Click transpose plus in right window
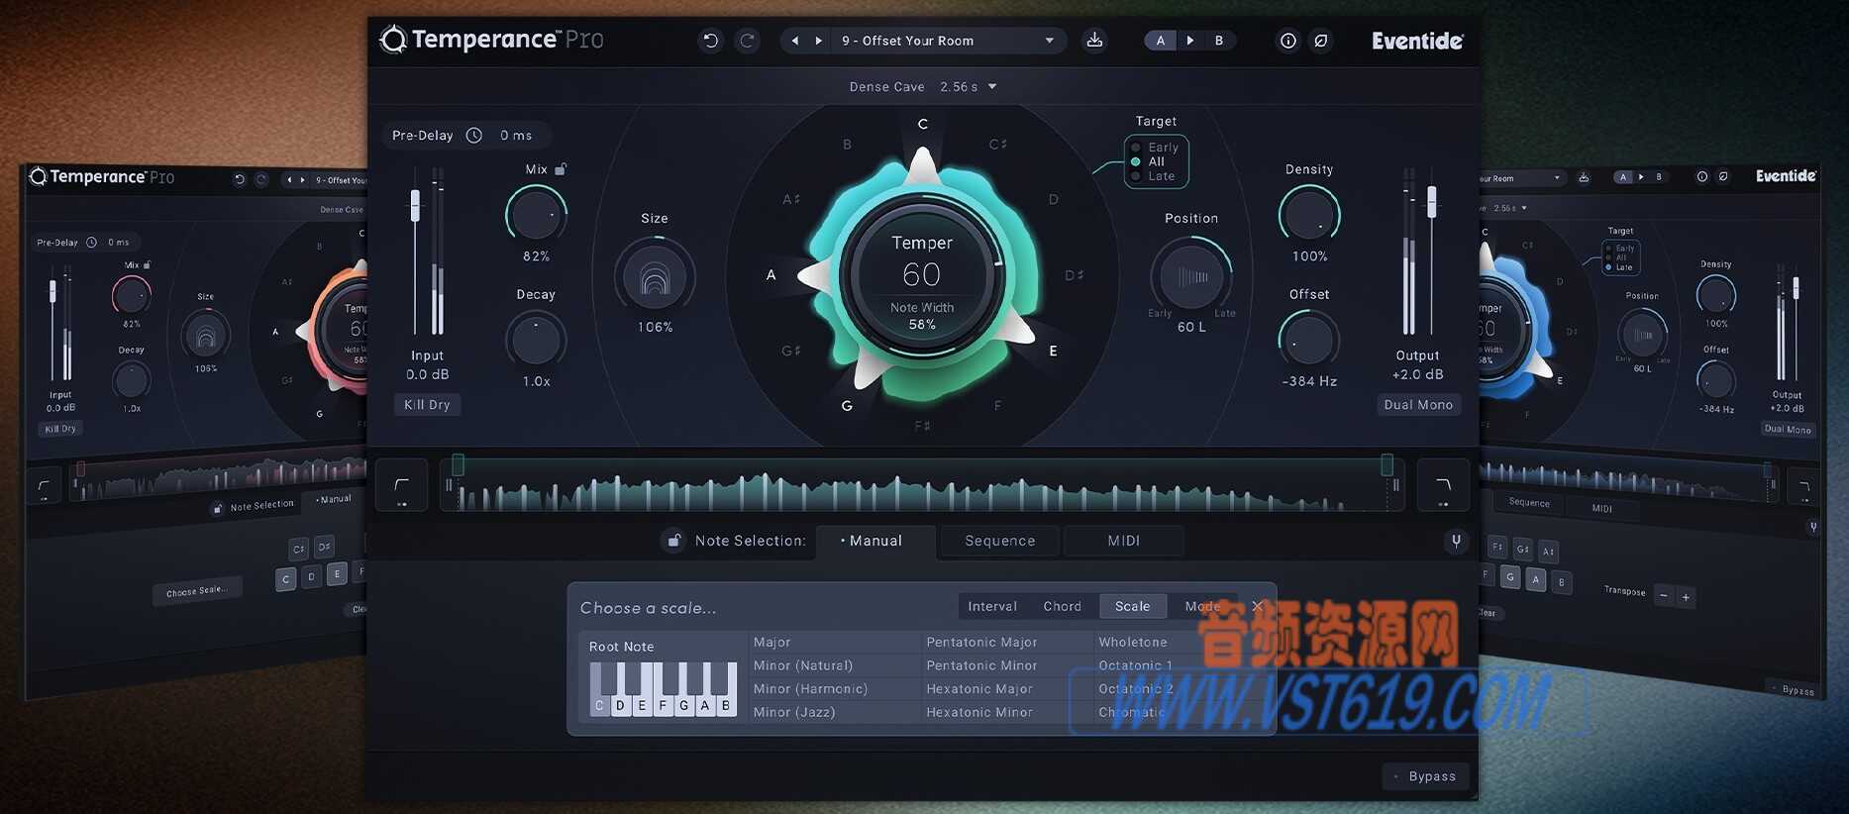Viewport: 1849px width, 814px height. (x=1686, y=597)
